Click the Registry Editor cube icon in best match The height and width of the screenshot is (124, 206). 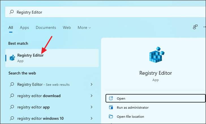coord(12,57)
